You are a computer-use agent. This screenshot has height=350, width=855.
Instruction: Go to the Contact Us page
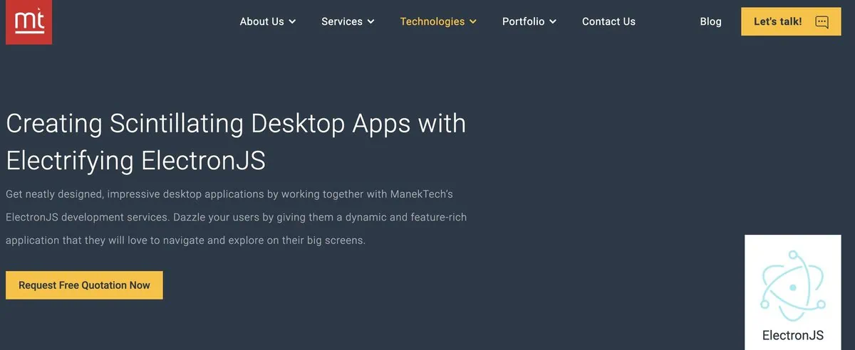point(608,21)
